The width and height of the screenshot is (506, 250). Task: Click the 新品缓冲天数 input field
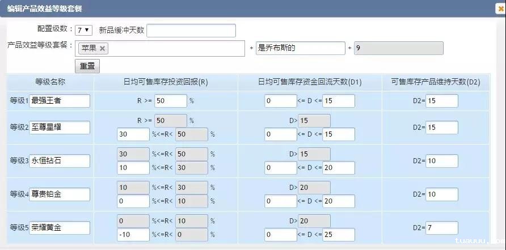point(191,31)
